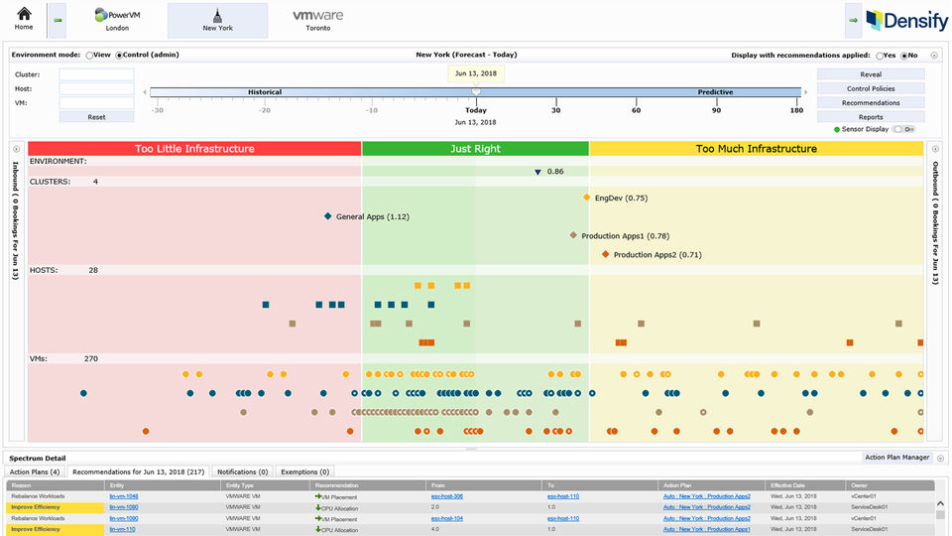Click the recommendations table scroll-up arrow
The width and height of the screenshot is (952, 536).
[940, 504]
